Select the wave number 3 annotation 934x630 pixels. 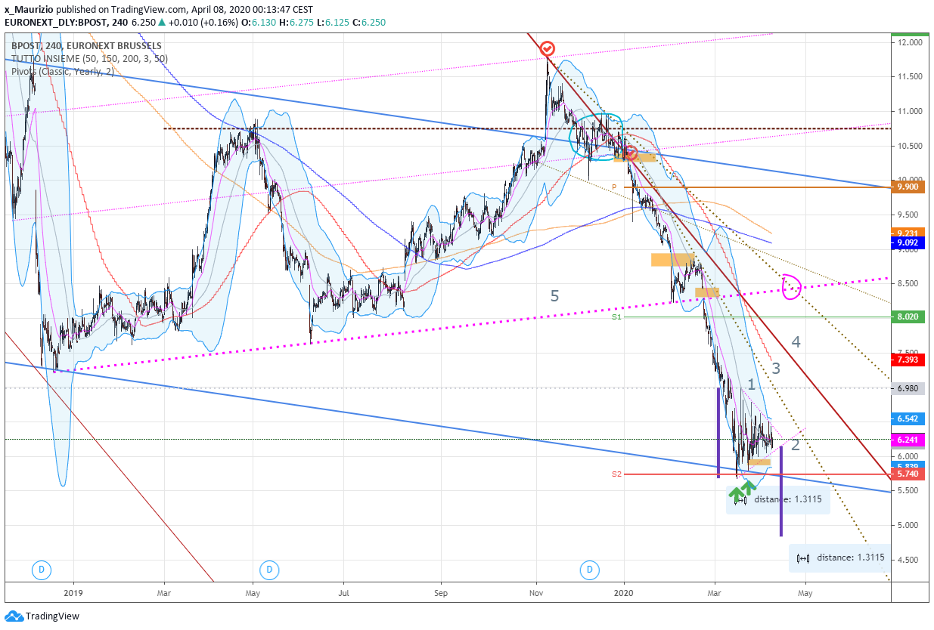pos(776,369)
